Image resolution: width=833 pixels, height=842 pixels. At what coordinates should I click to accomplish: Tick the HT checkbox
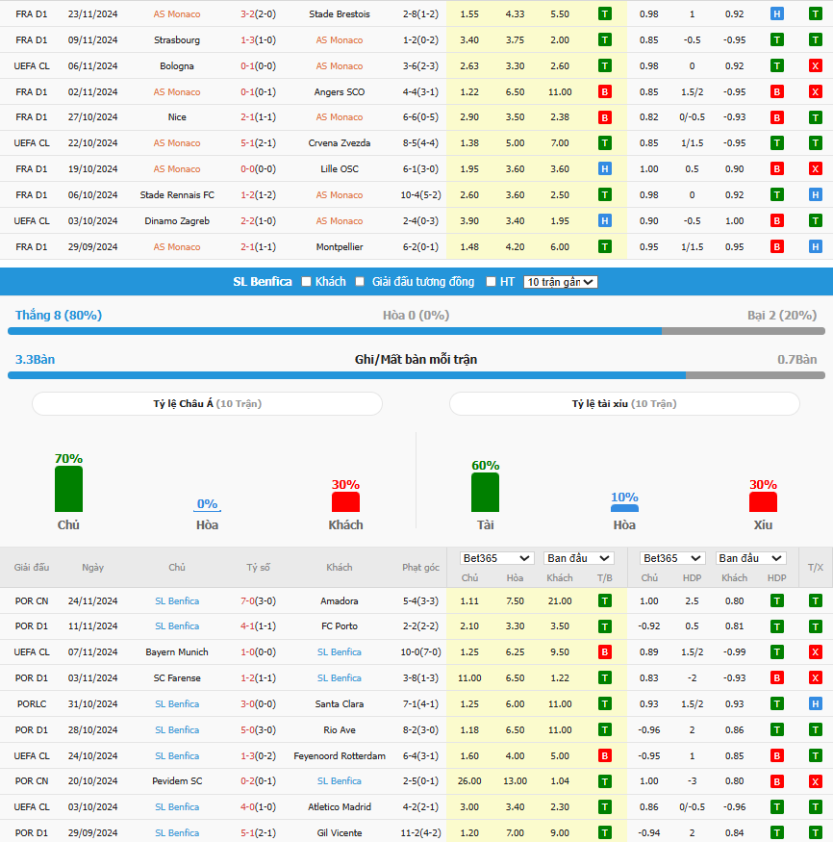click(x=491, y=282)
